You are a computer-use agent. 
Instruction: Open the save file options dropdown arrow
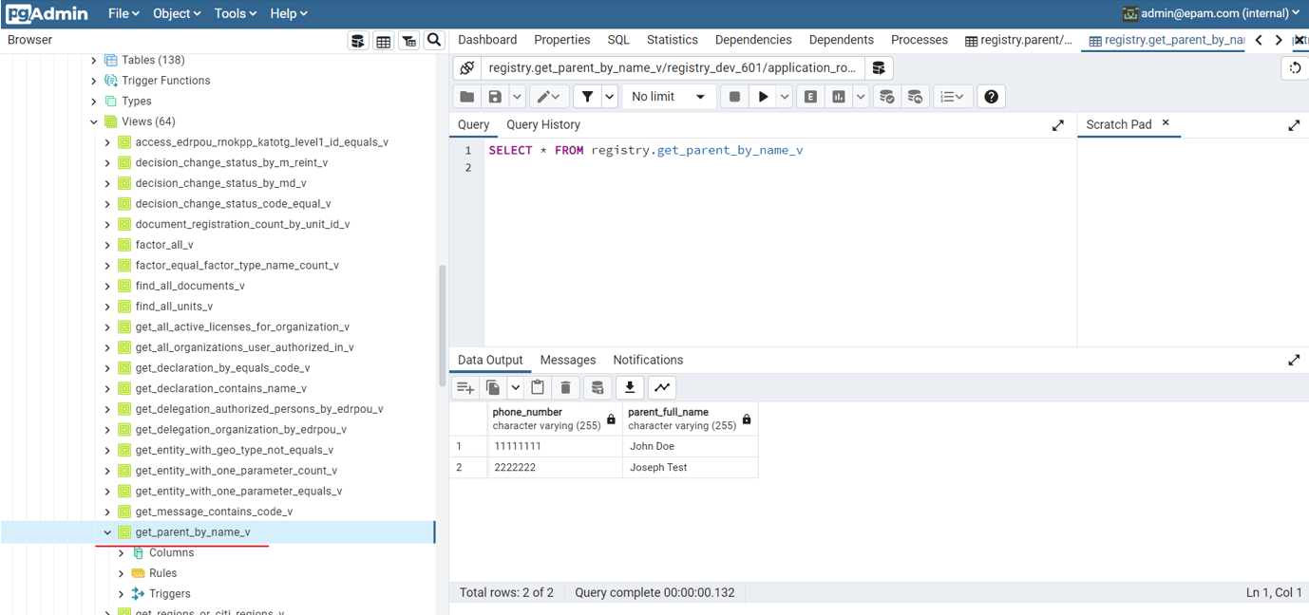pos(517,97)
